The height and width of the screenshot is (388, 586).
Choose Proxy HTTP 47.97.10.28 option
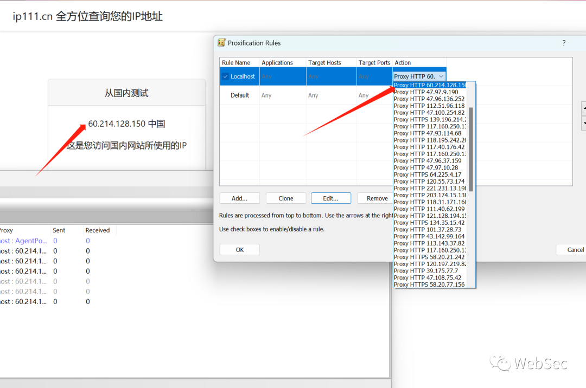430,167
